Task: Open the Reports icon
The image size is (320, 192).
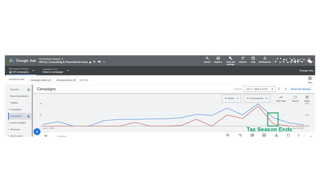Action: 218,59
